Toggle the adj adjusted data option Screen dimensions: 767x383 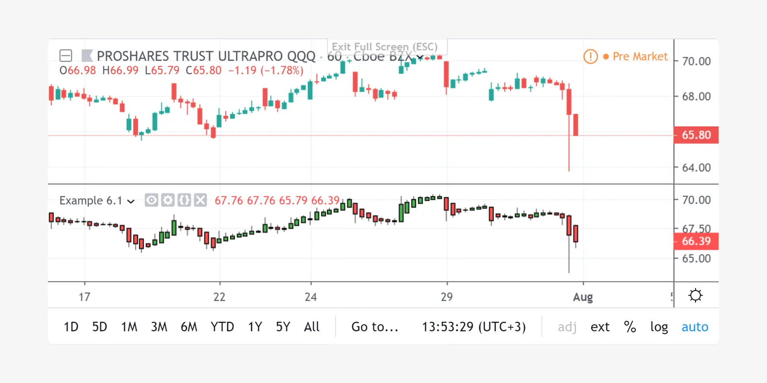pyautogui.click(x=567, y=327)
